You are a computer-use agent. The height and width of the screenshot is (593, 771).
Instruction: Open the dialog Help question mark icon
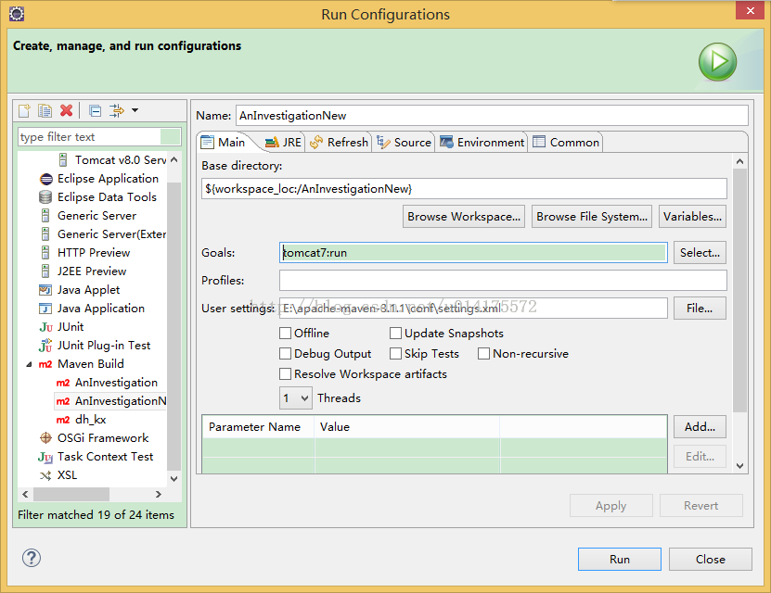(x=32, y=558)
